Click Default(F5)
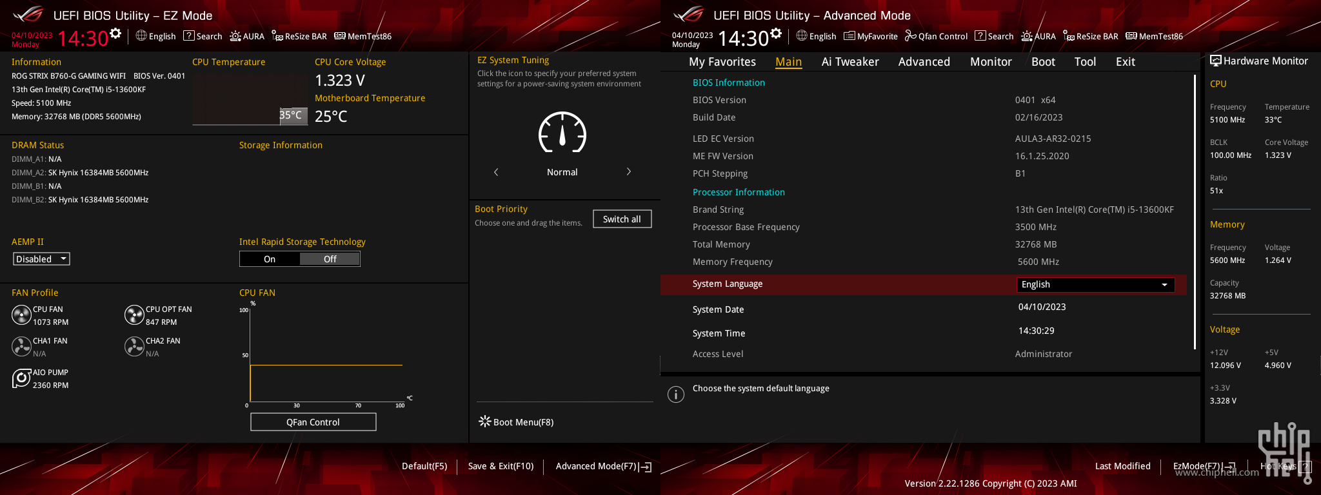 click(424, 466)
